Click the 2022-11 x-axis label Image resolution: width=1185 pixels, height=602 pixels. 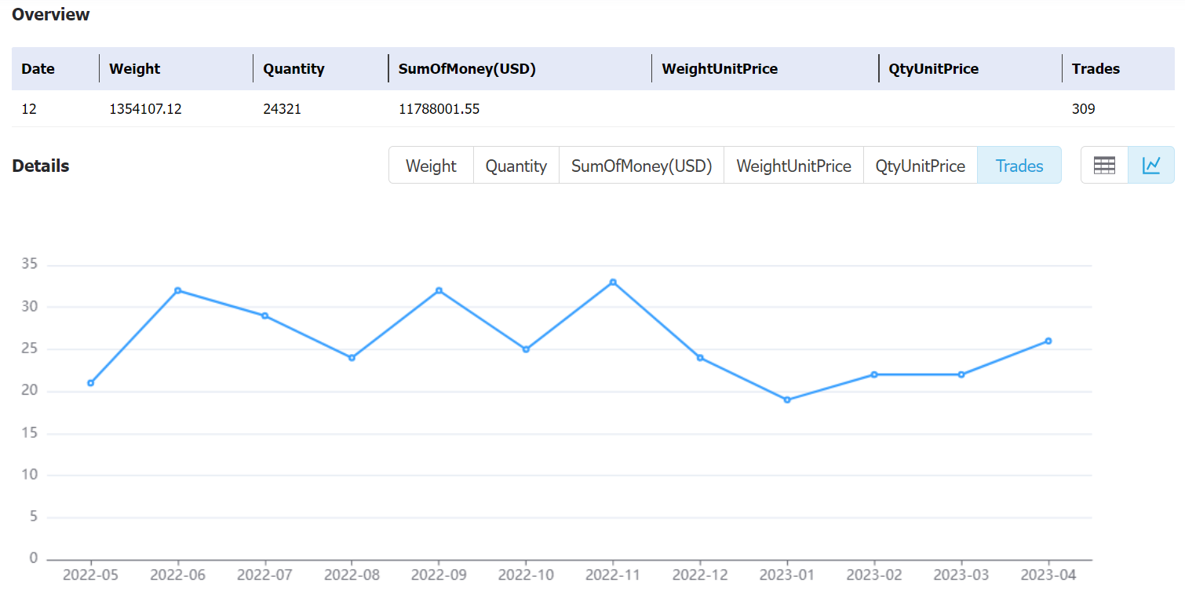[613, 575]
